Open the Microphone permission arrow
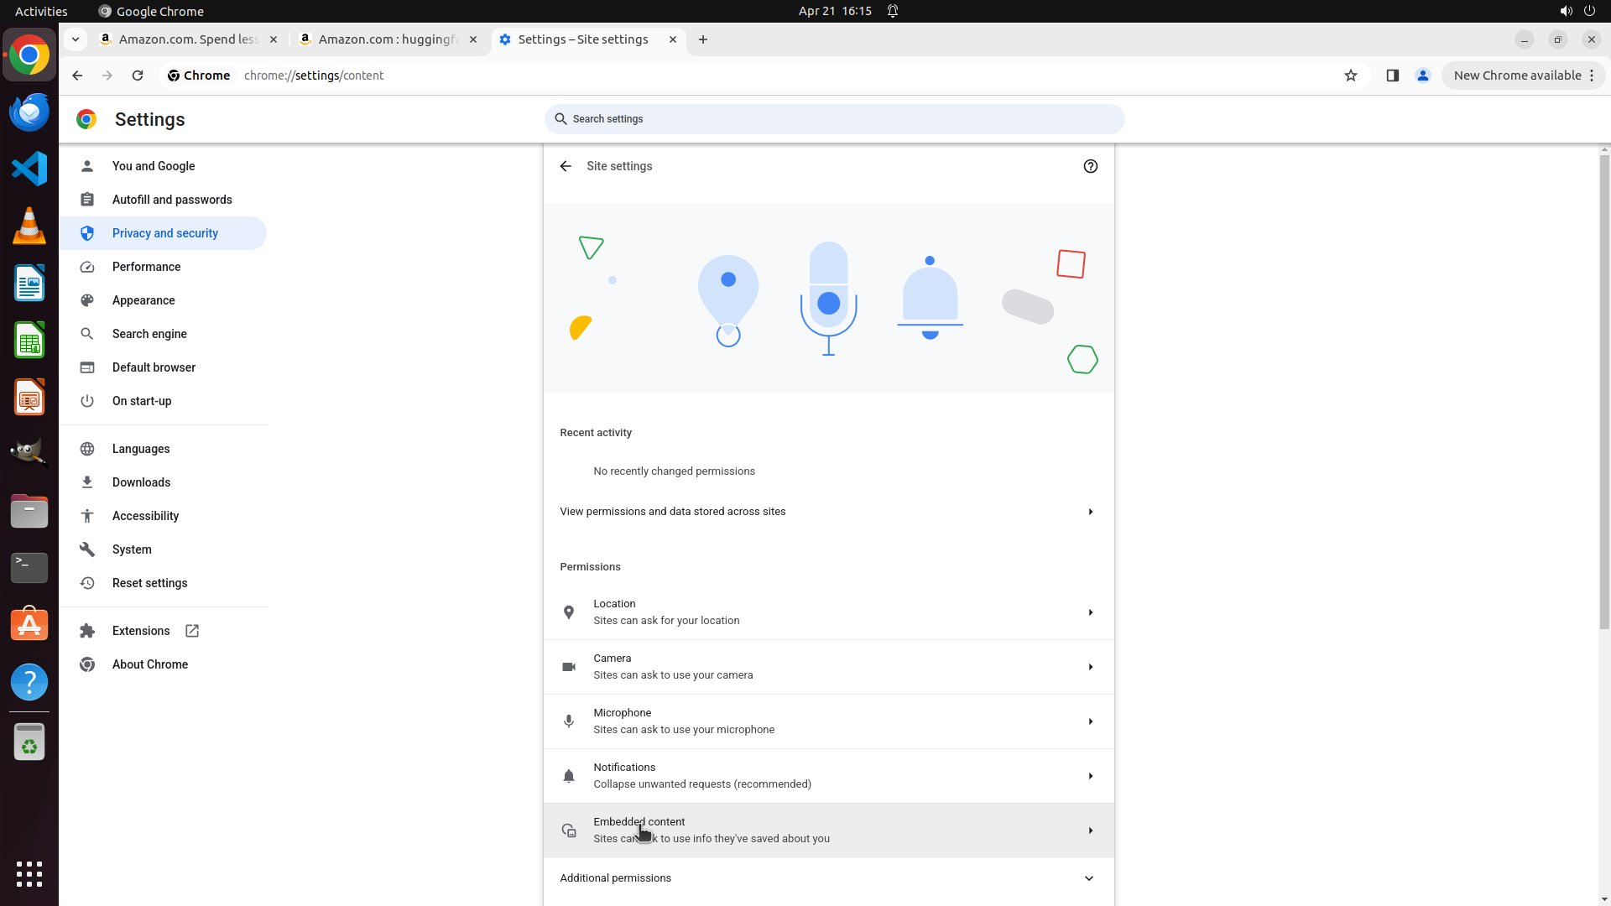 (x=1090, y=721)
